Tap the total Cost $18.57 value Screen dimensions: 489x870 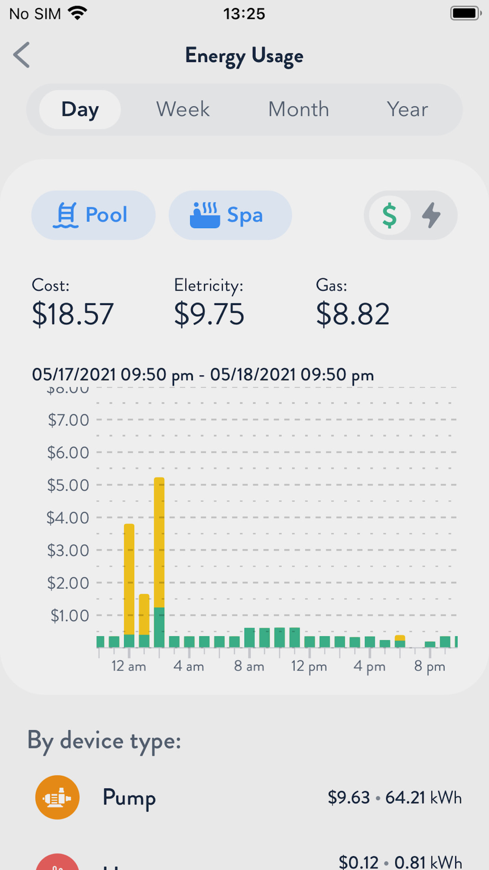(x=73, y=314)
